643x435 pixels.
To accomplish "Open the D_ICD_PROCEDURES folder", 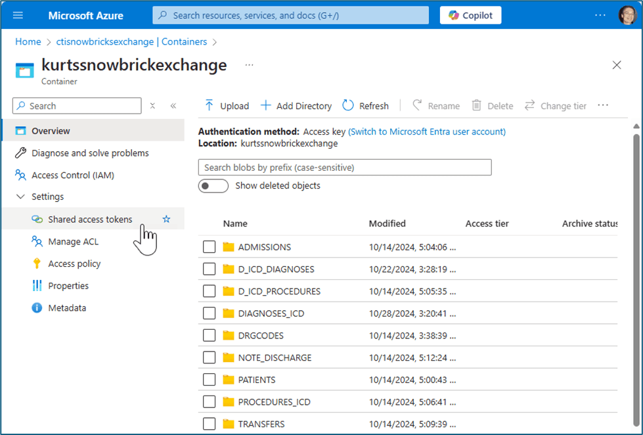I will pyautogui.click(x=279, y=291).
